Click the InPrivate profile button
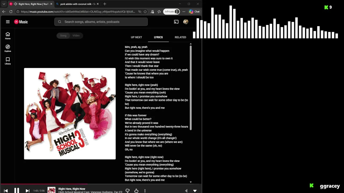This screenshot has height=193, width=344. [x=172, y=12]
